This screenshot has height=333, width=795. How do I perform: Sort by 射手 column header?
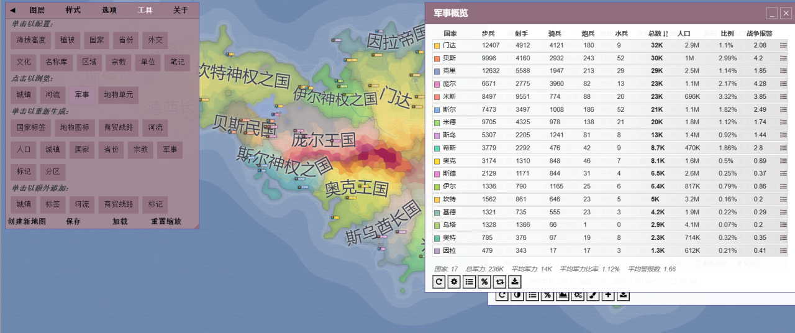click(x=522, y=34)
